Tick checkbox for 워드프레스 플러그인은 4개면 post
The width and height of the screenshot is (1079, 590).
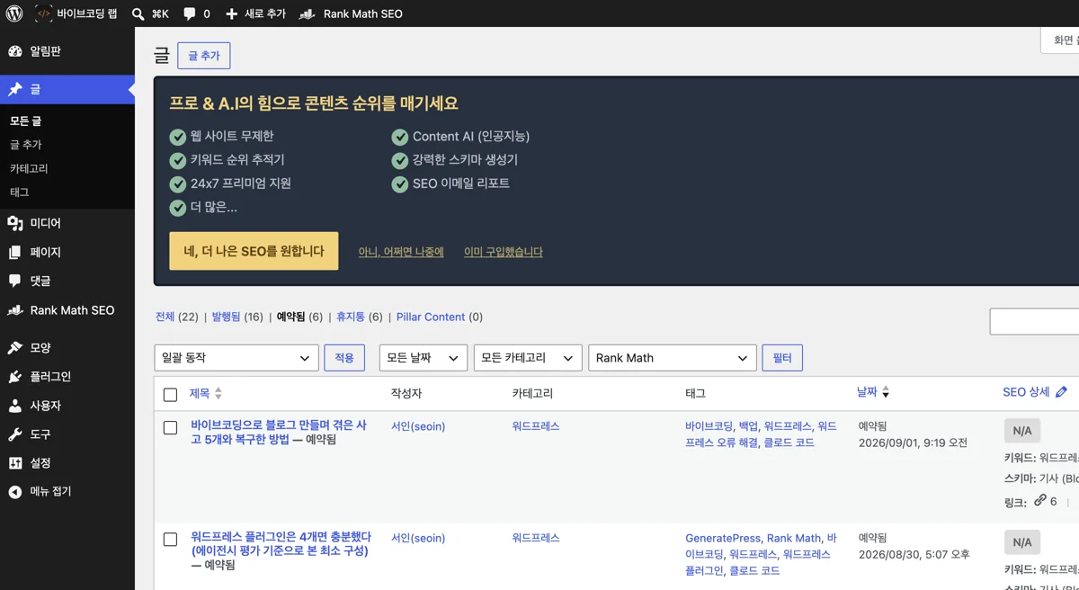click(x=171, y=539)
